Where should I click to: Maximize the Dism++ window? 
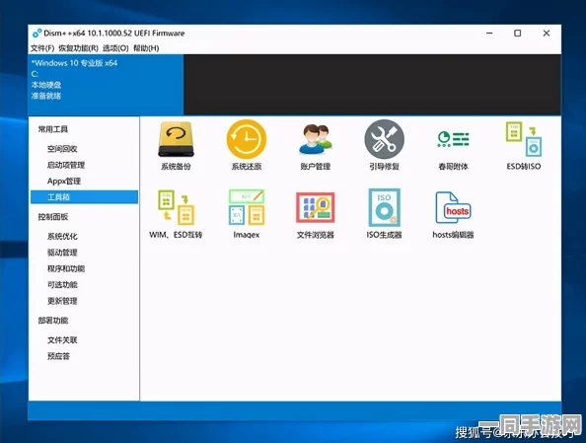coord(518,34)
